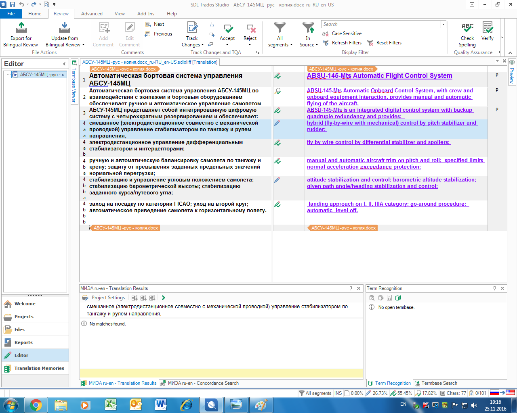The width and height of the screenshot is (517, 413).
Task: Open Google Chrome from taskbar
Action: click(x=36, y=405)
